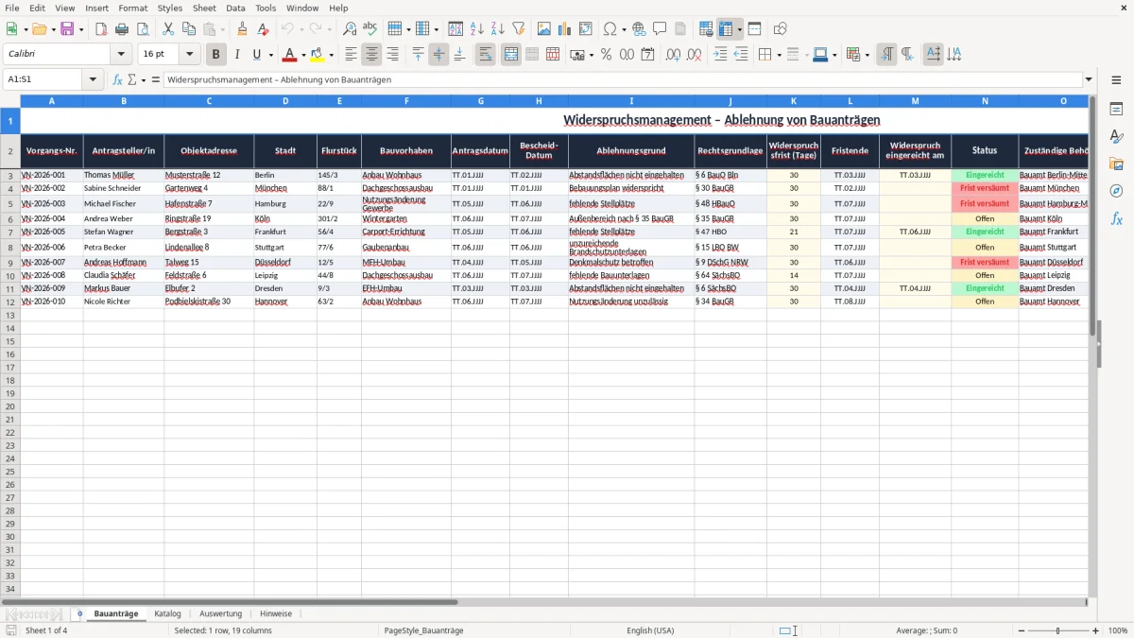The width and height of the screenshot is (1134, 638).
Task: Open the Data menu
Action: pos(235,8)
